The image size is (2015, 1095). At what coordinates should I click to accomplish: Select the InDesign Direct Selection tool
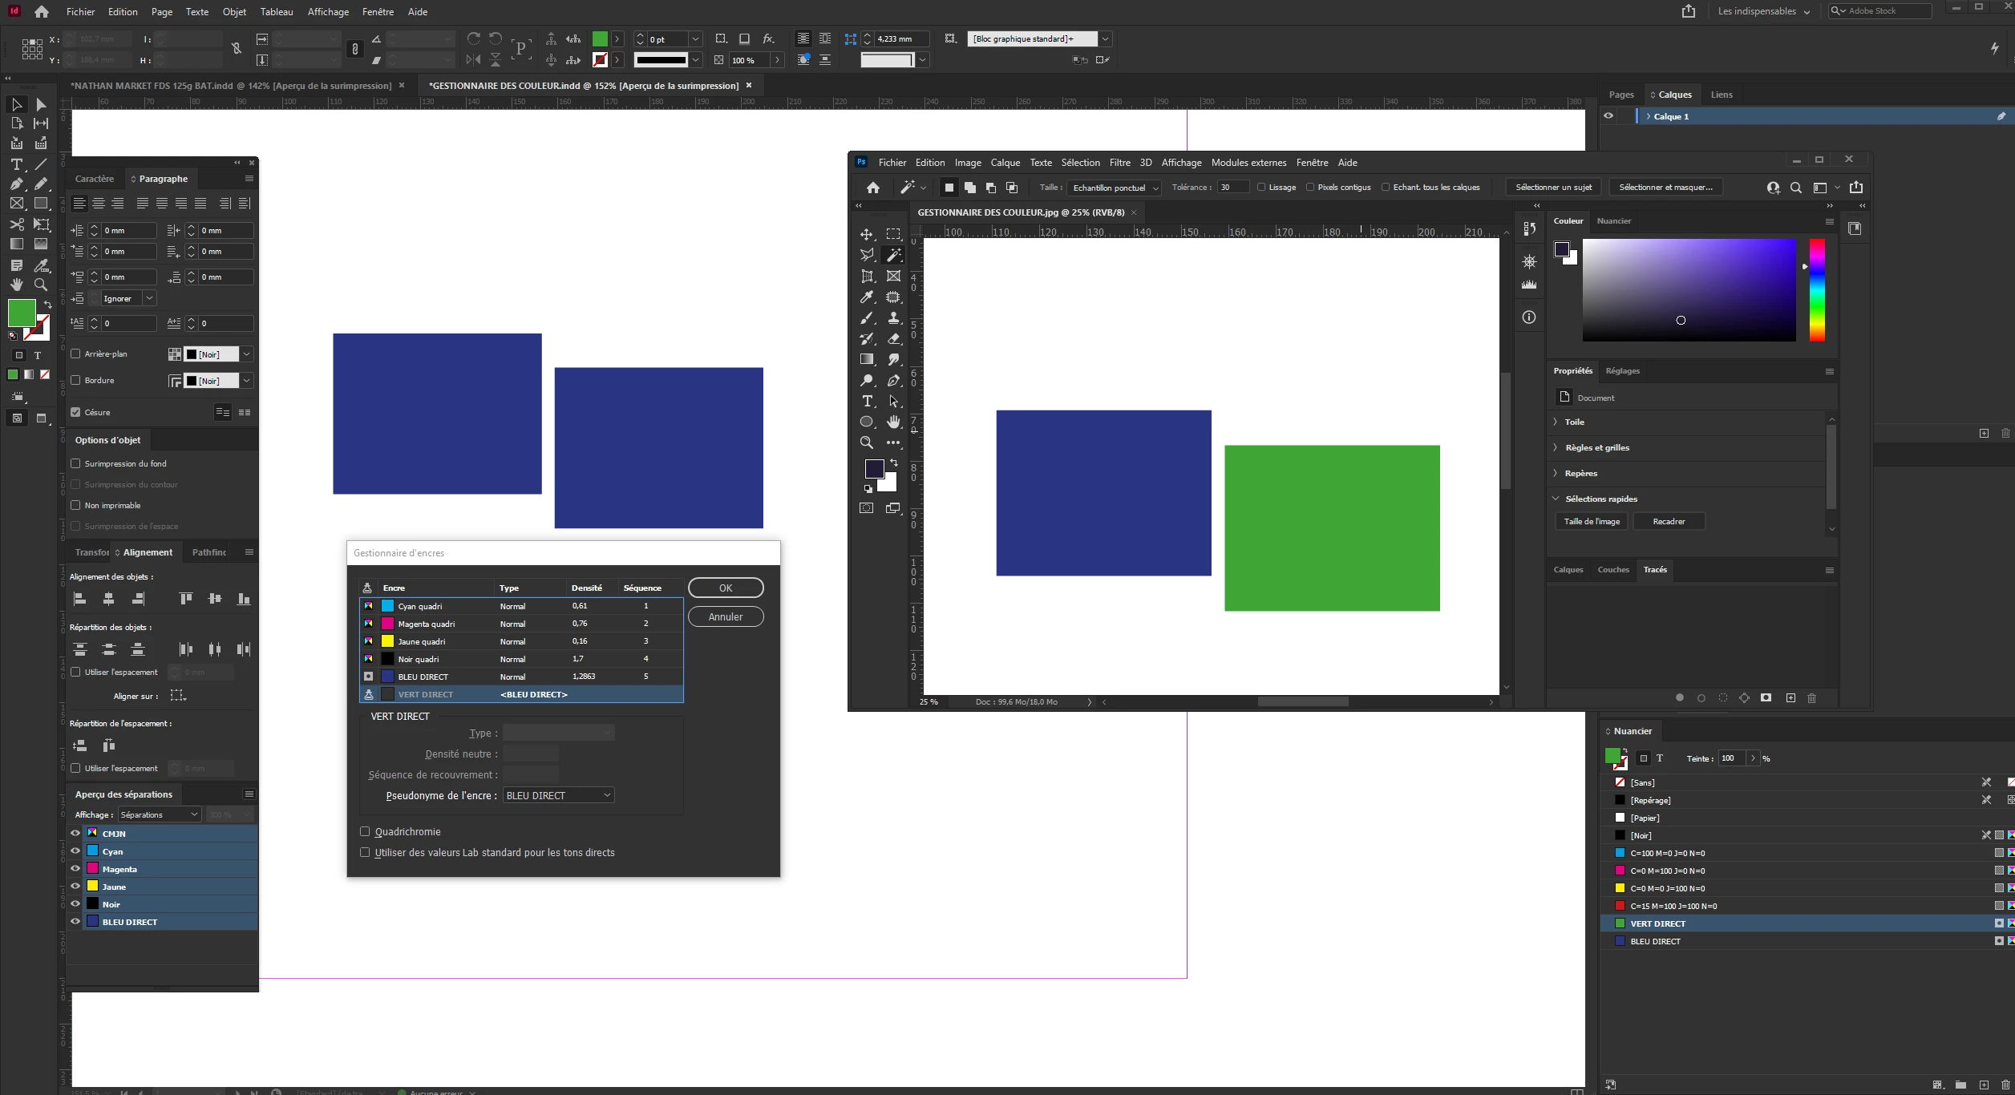[x=41, y=104]
